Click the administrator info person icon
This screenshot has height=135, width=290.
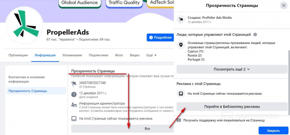(x=74, y=105)
